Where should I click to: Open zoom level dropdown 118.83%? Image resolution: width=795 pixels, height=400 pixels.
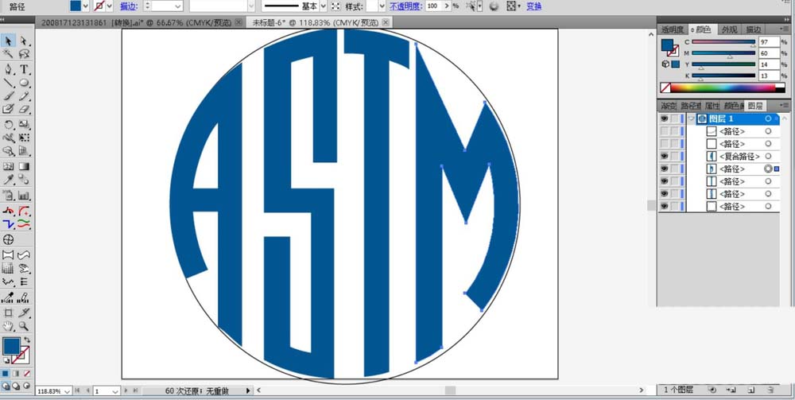coord(68,391)
